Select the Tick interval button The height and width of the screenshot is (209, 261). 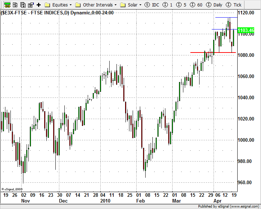click(234, 5)
